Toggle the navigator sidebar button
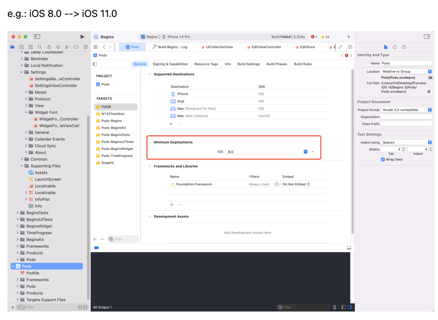Image resolution: width=438 pixels, height=320 pixels. click(x=37, y=37)
